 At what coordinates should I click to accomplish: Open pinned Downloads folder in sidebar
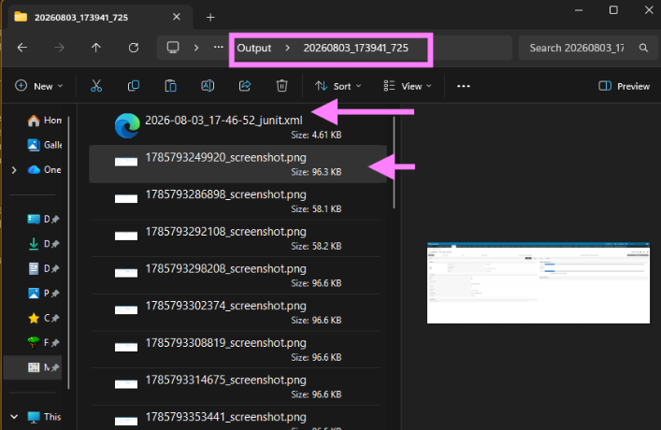click(43, 244)
